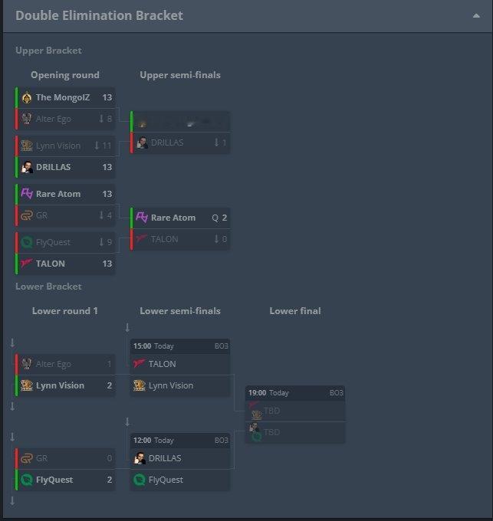Click DRILLAS avatar in opening round
This screenshot has width=493, height=521.
pos(27,167)
